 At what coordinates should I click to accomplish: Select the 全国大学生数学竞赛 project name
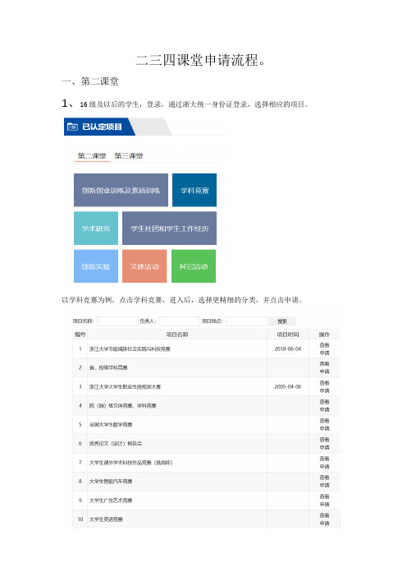111,425
